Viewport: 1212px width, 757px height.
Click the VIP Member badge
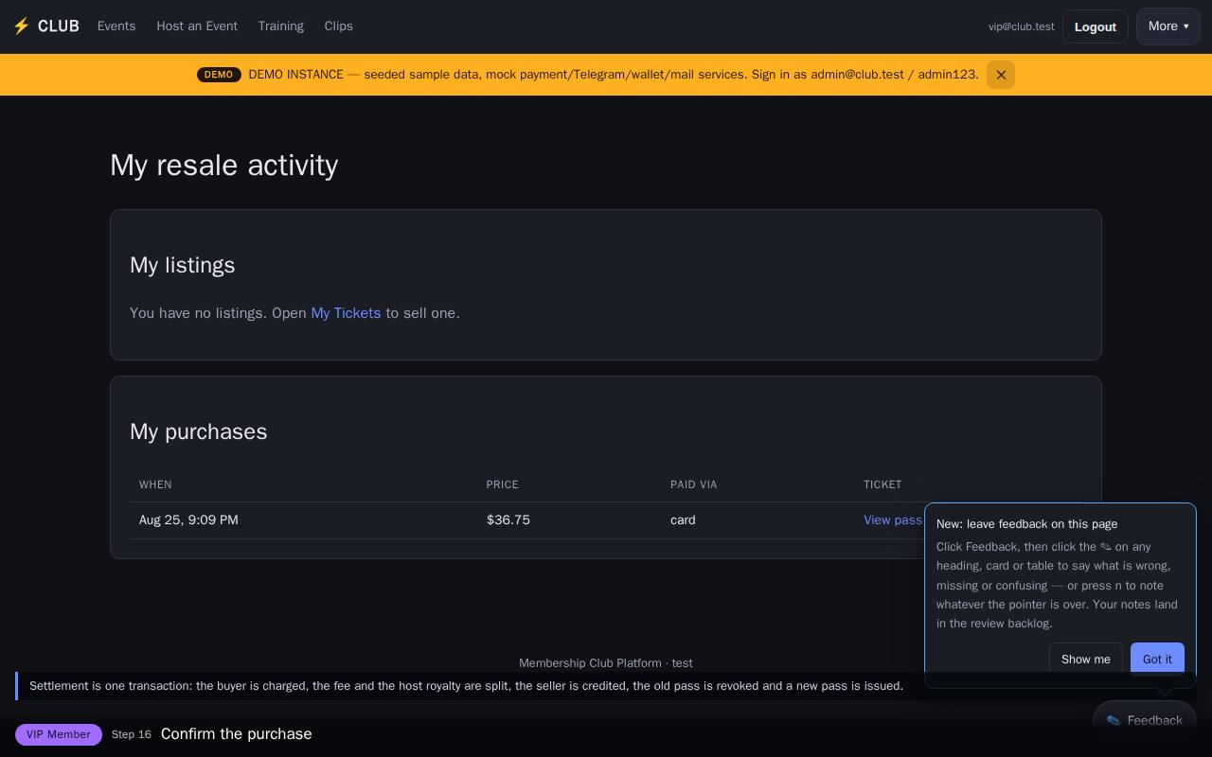59,734
